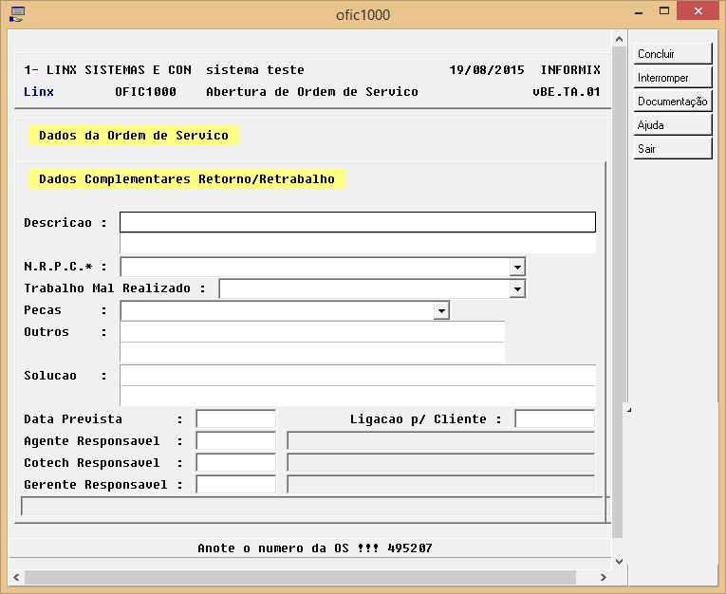Click the vBE.TA.01 version text
This screenshot has height=594, width=726.
567,92
